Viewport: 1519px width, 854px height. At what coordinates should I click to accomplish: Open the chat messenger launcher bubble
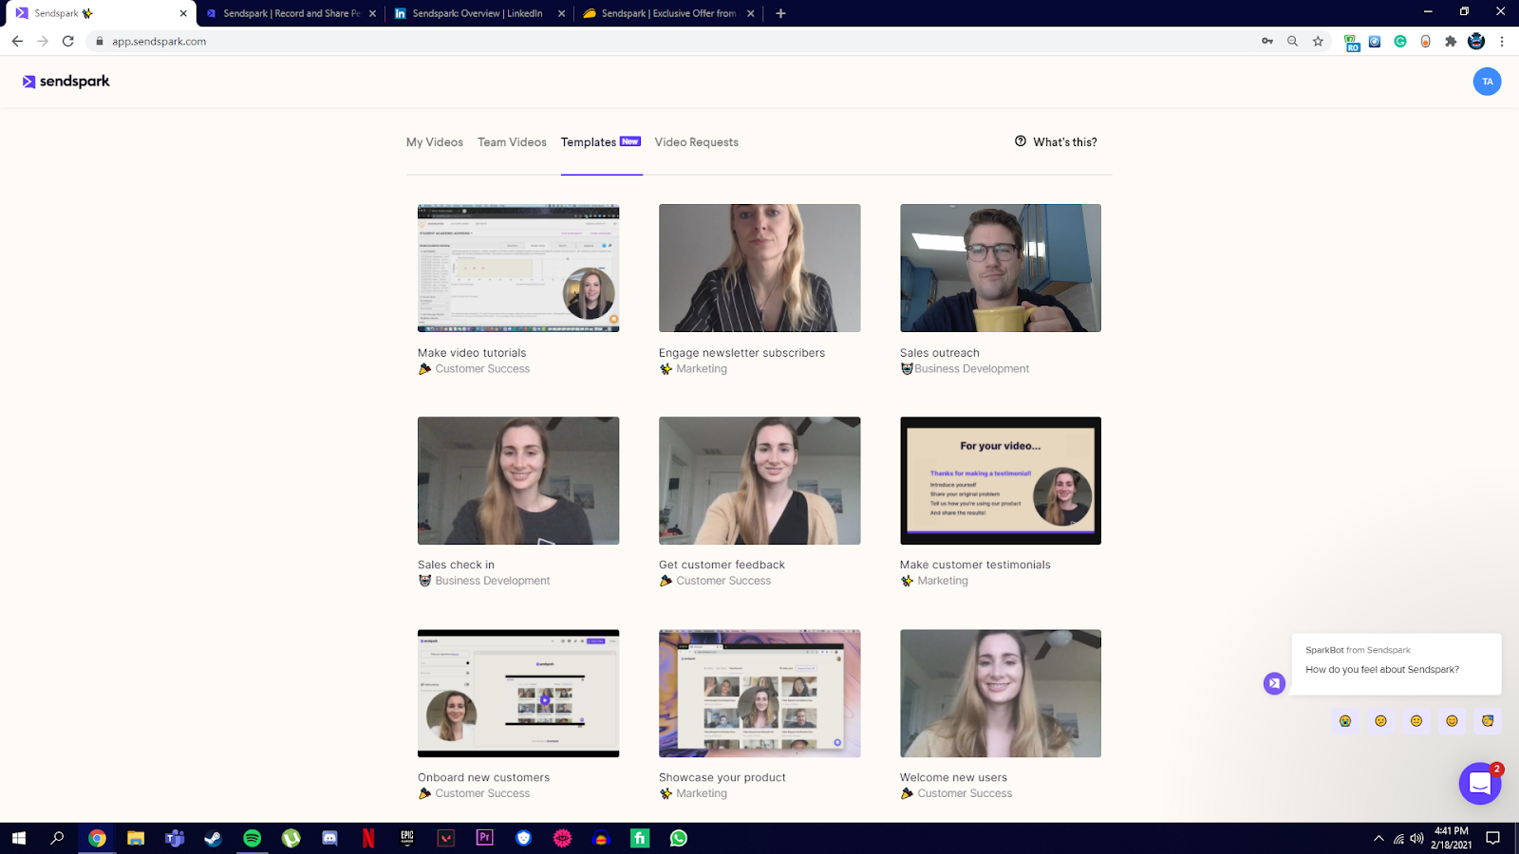point(1479,784)
